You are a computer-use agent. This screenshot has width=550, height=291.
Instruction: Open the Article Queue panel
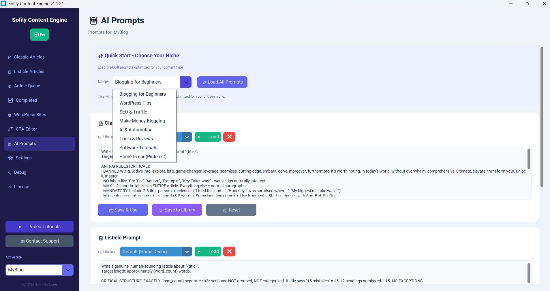coord(27,86)
